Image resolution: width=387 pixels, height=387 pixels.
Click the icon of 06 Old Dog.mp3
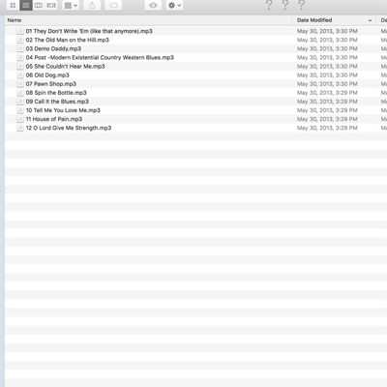tap(20, 75)
